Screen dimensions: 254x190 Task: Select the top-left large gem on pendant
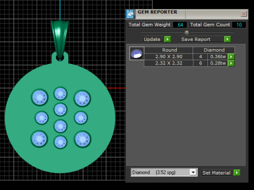coord(40,97)
